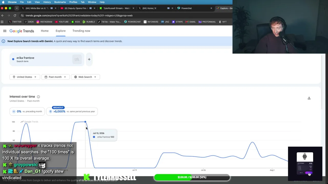Close the Deputy Opens Fire tab
The height and width of the screenshot is (184, 328).
click(94, 8)
